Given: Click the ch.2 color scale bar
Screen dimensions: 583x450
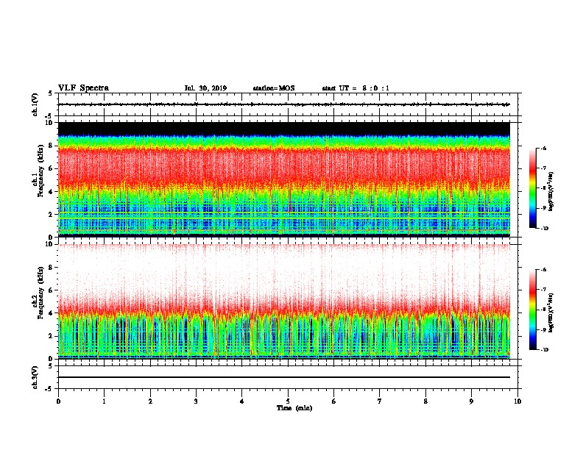Looking at the screenshot, I should pyautogui.click(x=532, y=310).
